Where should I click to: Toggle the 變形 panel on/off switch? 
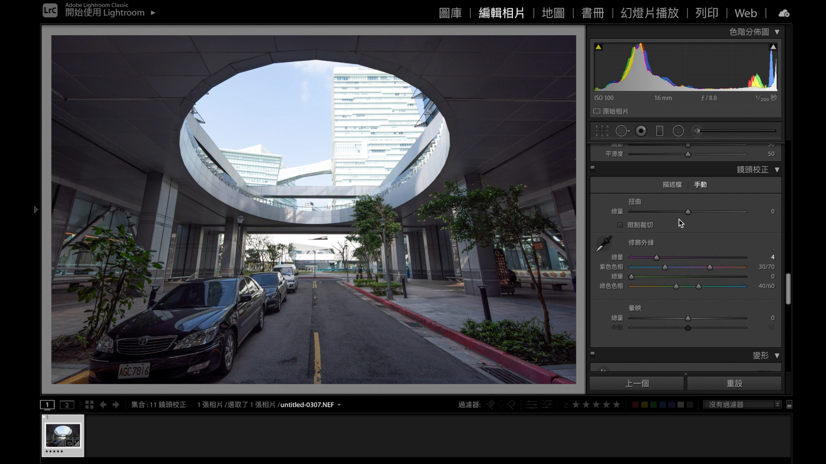[x=592, y=354]
